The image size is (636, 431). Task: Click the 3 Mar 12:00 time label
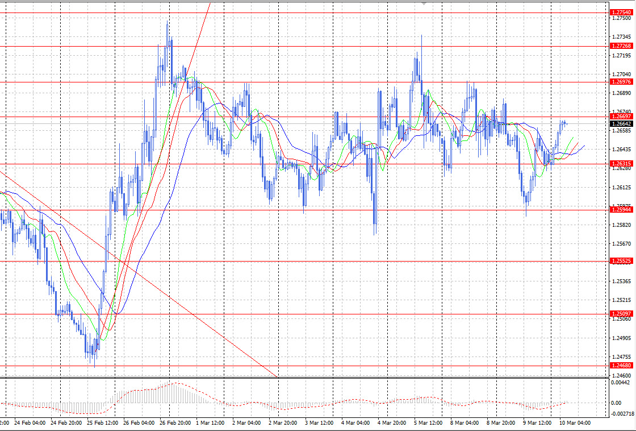[319, 423]
